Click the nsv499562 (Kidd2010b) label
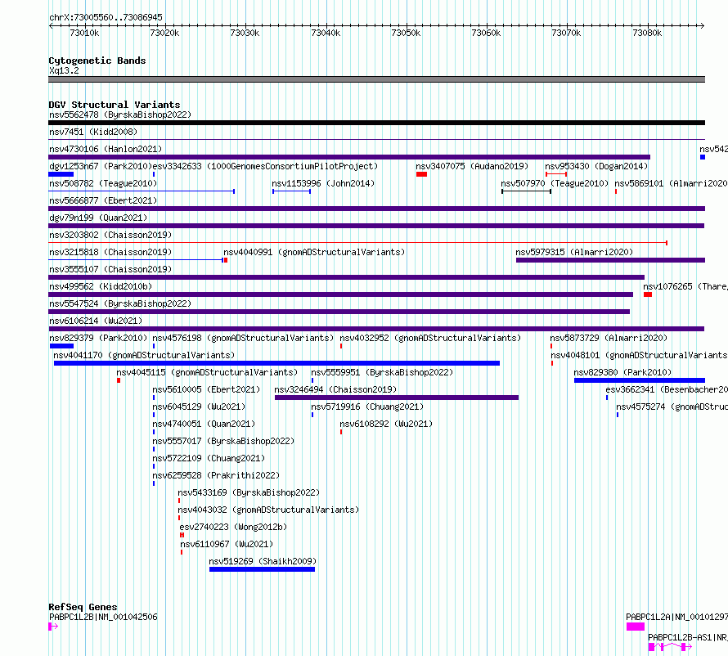Image resolution: width=728 pixels, height=656 pixels. point(101,286)
